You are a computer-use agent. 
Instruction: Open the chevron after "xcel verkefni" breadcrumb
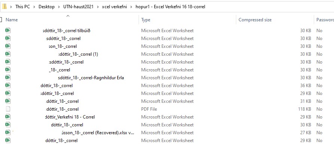click(131, 7)
